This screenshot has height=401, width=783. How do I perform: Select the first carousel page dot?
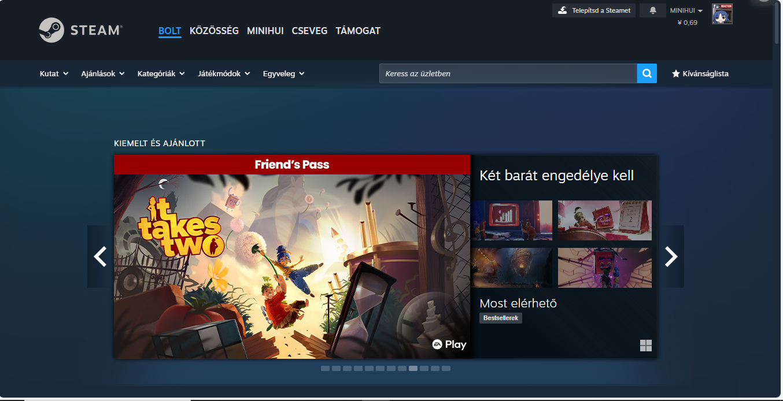coord(325,368)
